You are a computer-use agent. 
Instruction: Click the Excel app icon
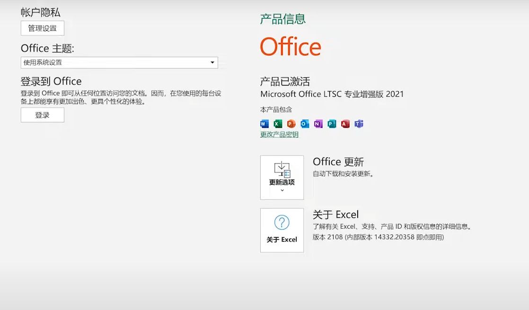pyautogui.click(x=278, y=124)
